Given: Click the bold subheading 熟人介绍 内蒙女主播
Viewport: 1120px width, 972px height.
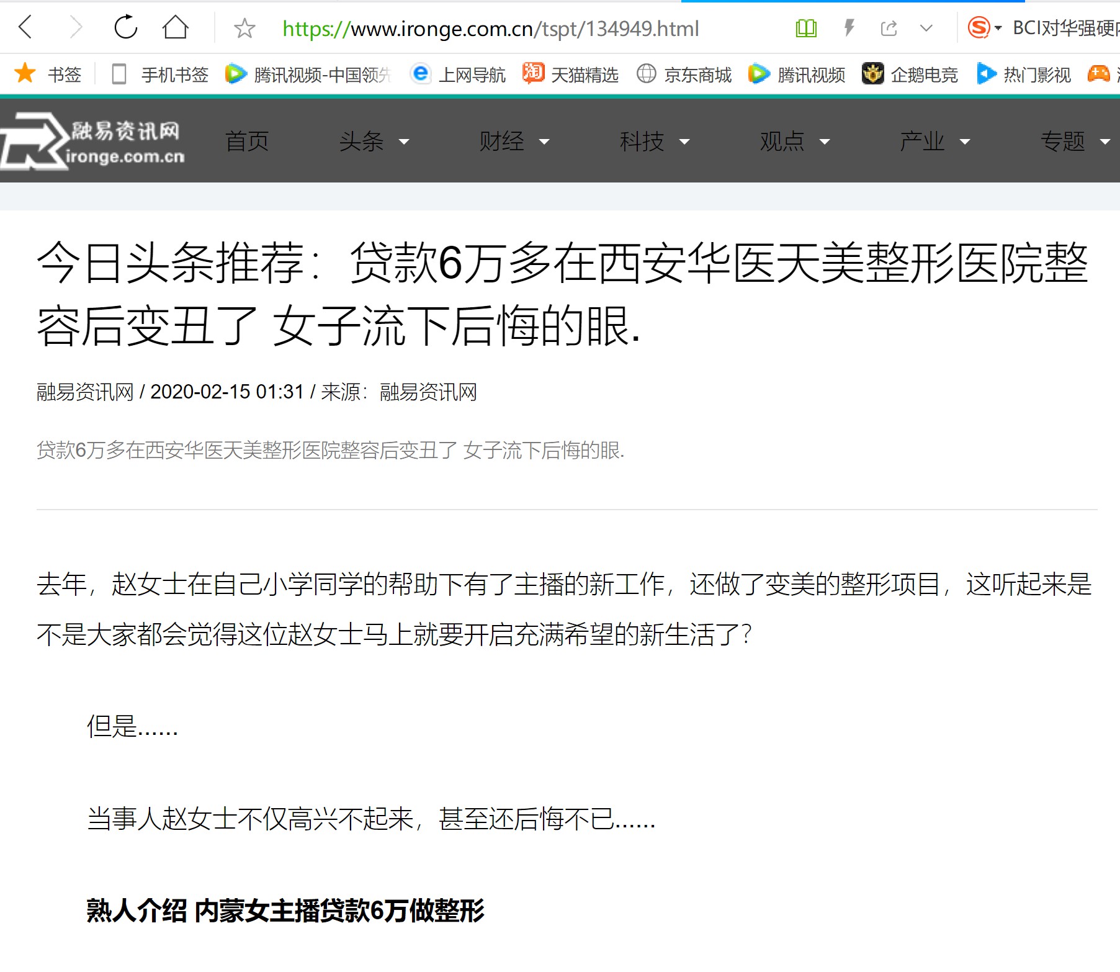Looking at the screenshot, I should tap(285, 911).
